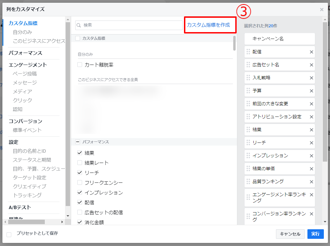Toggle プリセットとして保存 checkbox

[9, 234]
